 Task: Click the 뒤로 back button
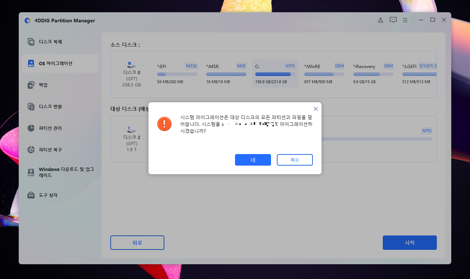[137, 243]
